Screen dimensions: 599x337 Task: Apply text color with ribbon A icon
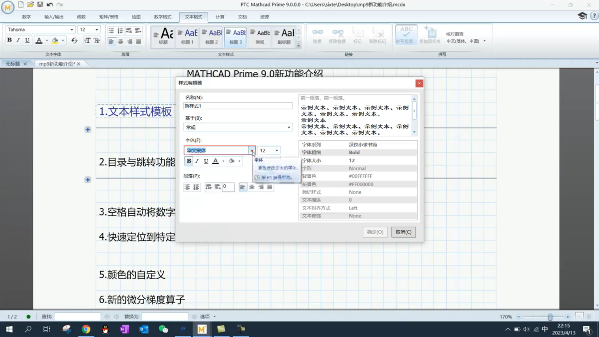click(x=39, y=40)
